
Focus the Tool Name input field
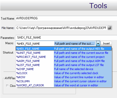click(66, 18)
